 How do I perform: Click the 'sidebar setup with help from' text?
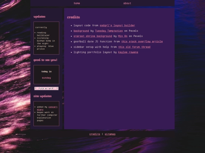[x=95, y=47]
